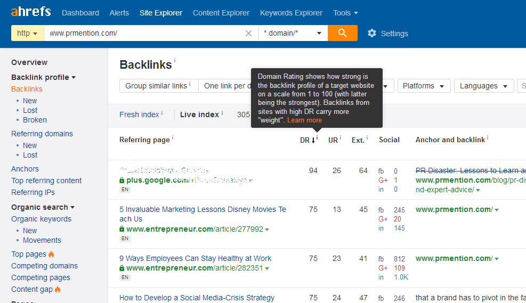Click the info icon beside Anchor and backlink
Viewport: 526px width, 303px height.
[x=488, y=137]
